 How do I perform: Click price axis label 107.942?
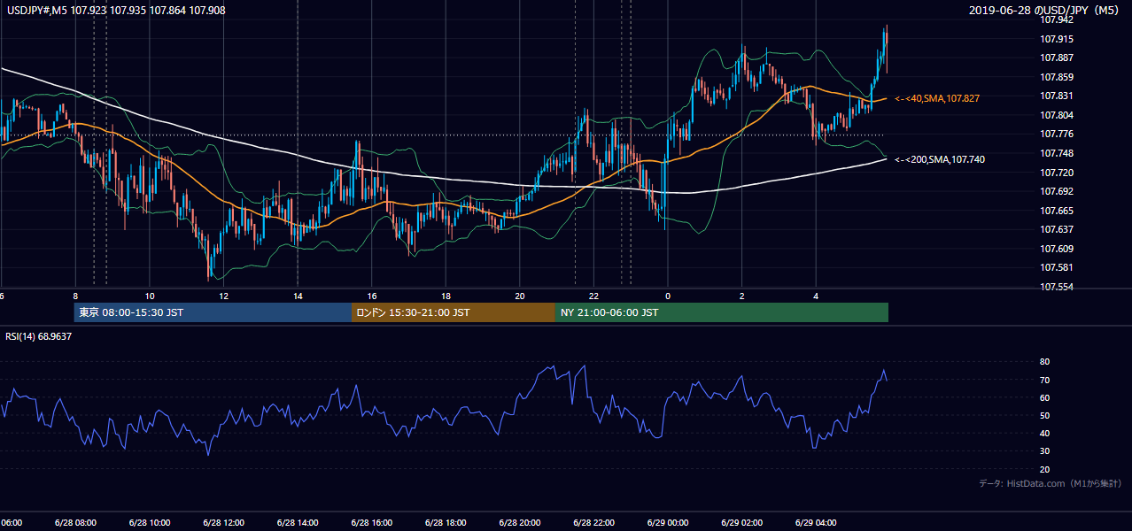click(x=1058, y=19)
